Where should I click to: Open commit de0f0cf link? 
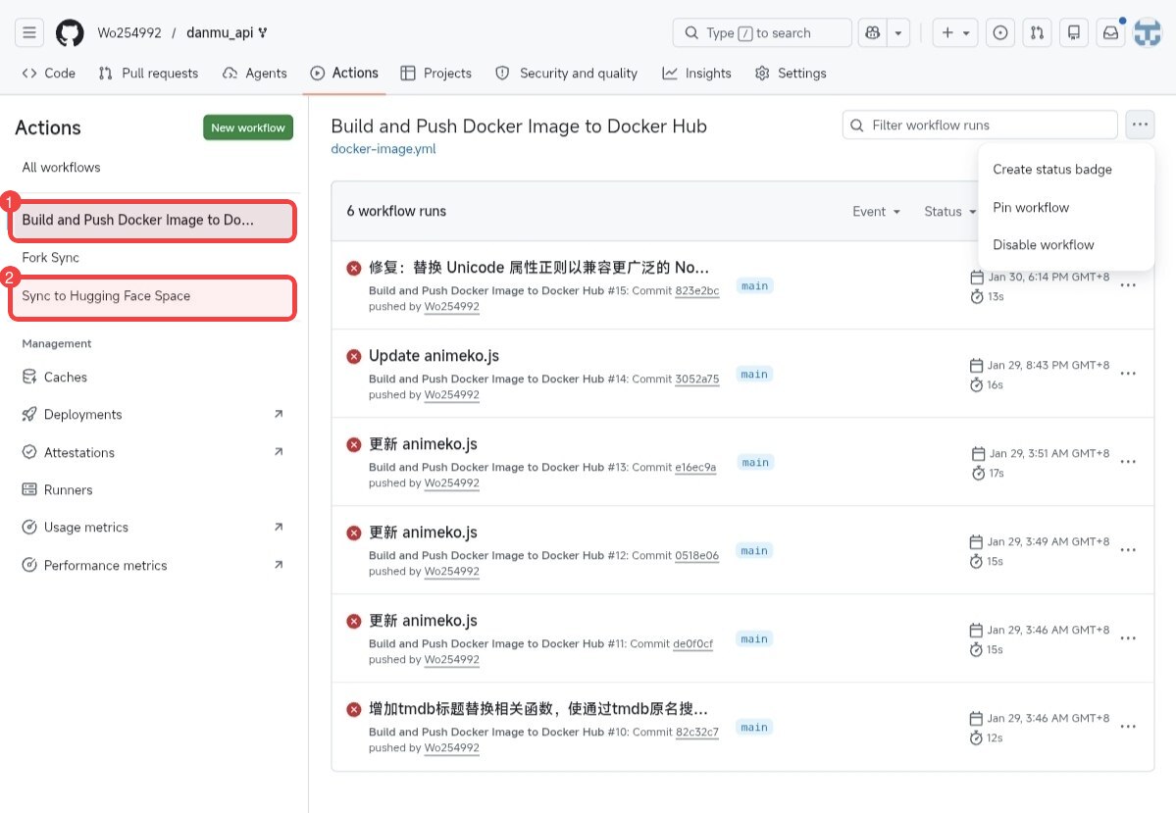tap(693, 644)
